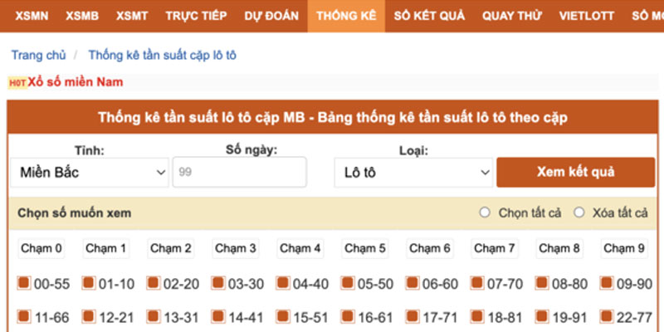Screen dimensions: 664x332
Task: Click the Số ngày input field
Action: [x=239, y=173]
